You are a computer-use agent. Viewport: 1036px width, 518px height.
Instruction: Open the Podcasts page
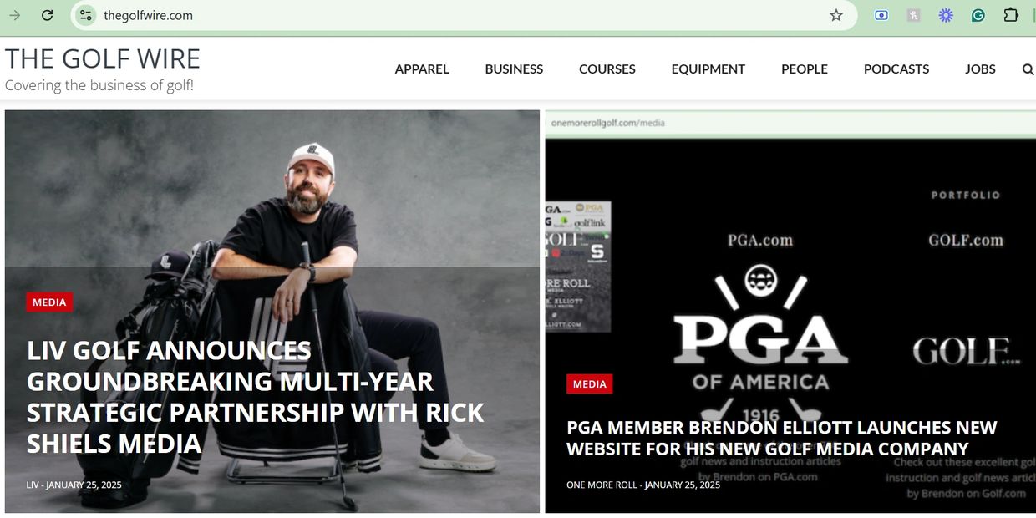pyautogui.click(x=896, y=69)
